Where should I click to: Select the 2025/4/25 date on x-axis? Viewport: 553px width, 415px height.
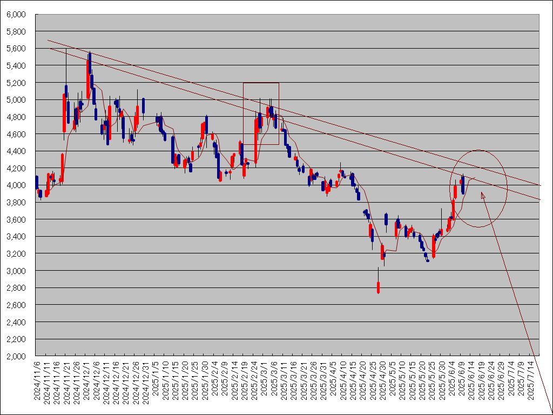tap(373, 380)
